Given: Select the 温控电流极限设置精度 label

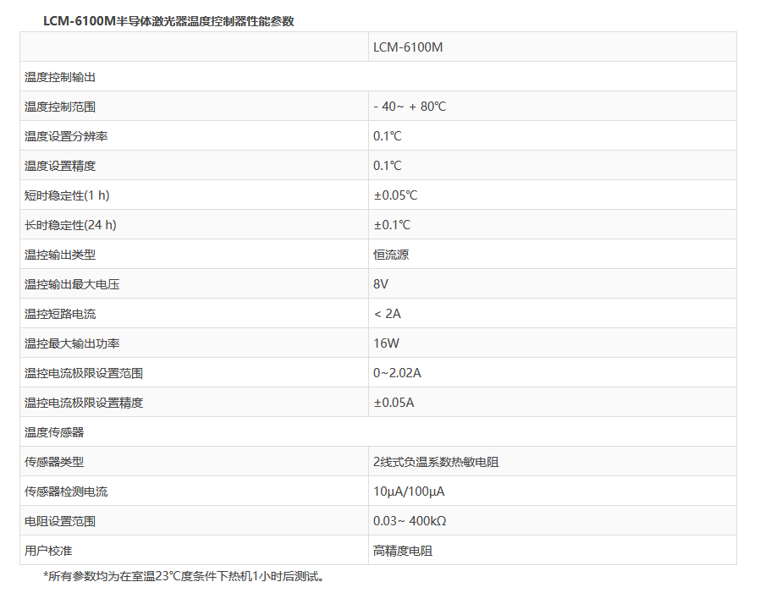Looking at the screenshot, I should coord(84,403).
